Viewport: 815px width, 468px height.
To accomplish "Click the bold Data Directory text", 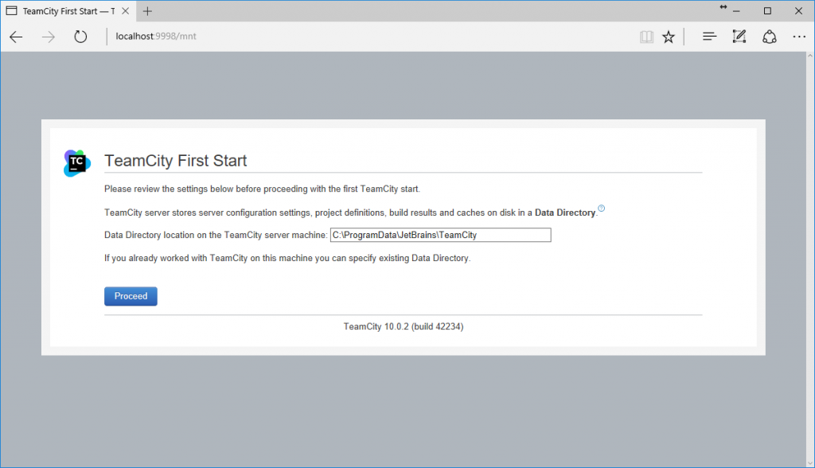I will point(565,213).
